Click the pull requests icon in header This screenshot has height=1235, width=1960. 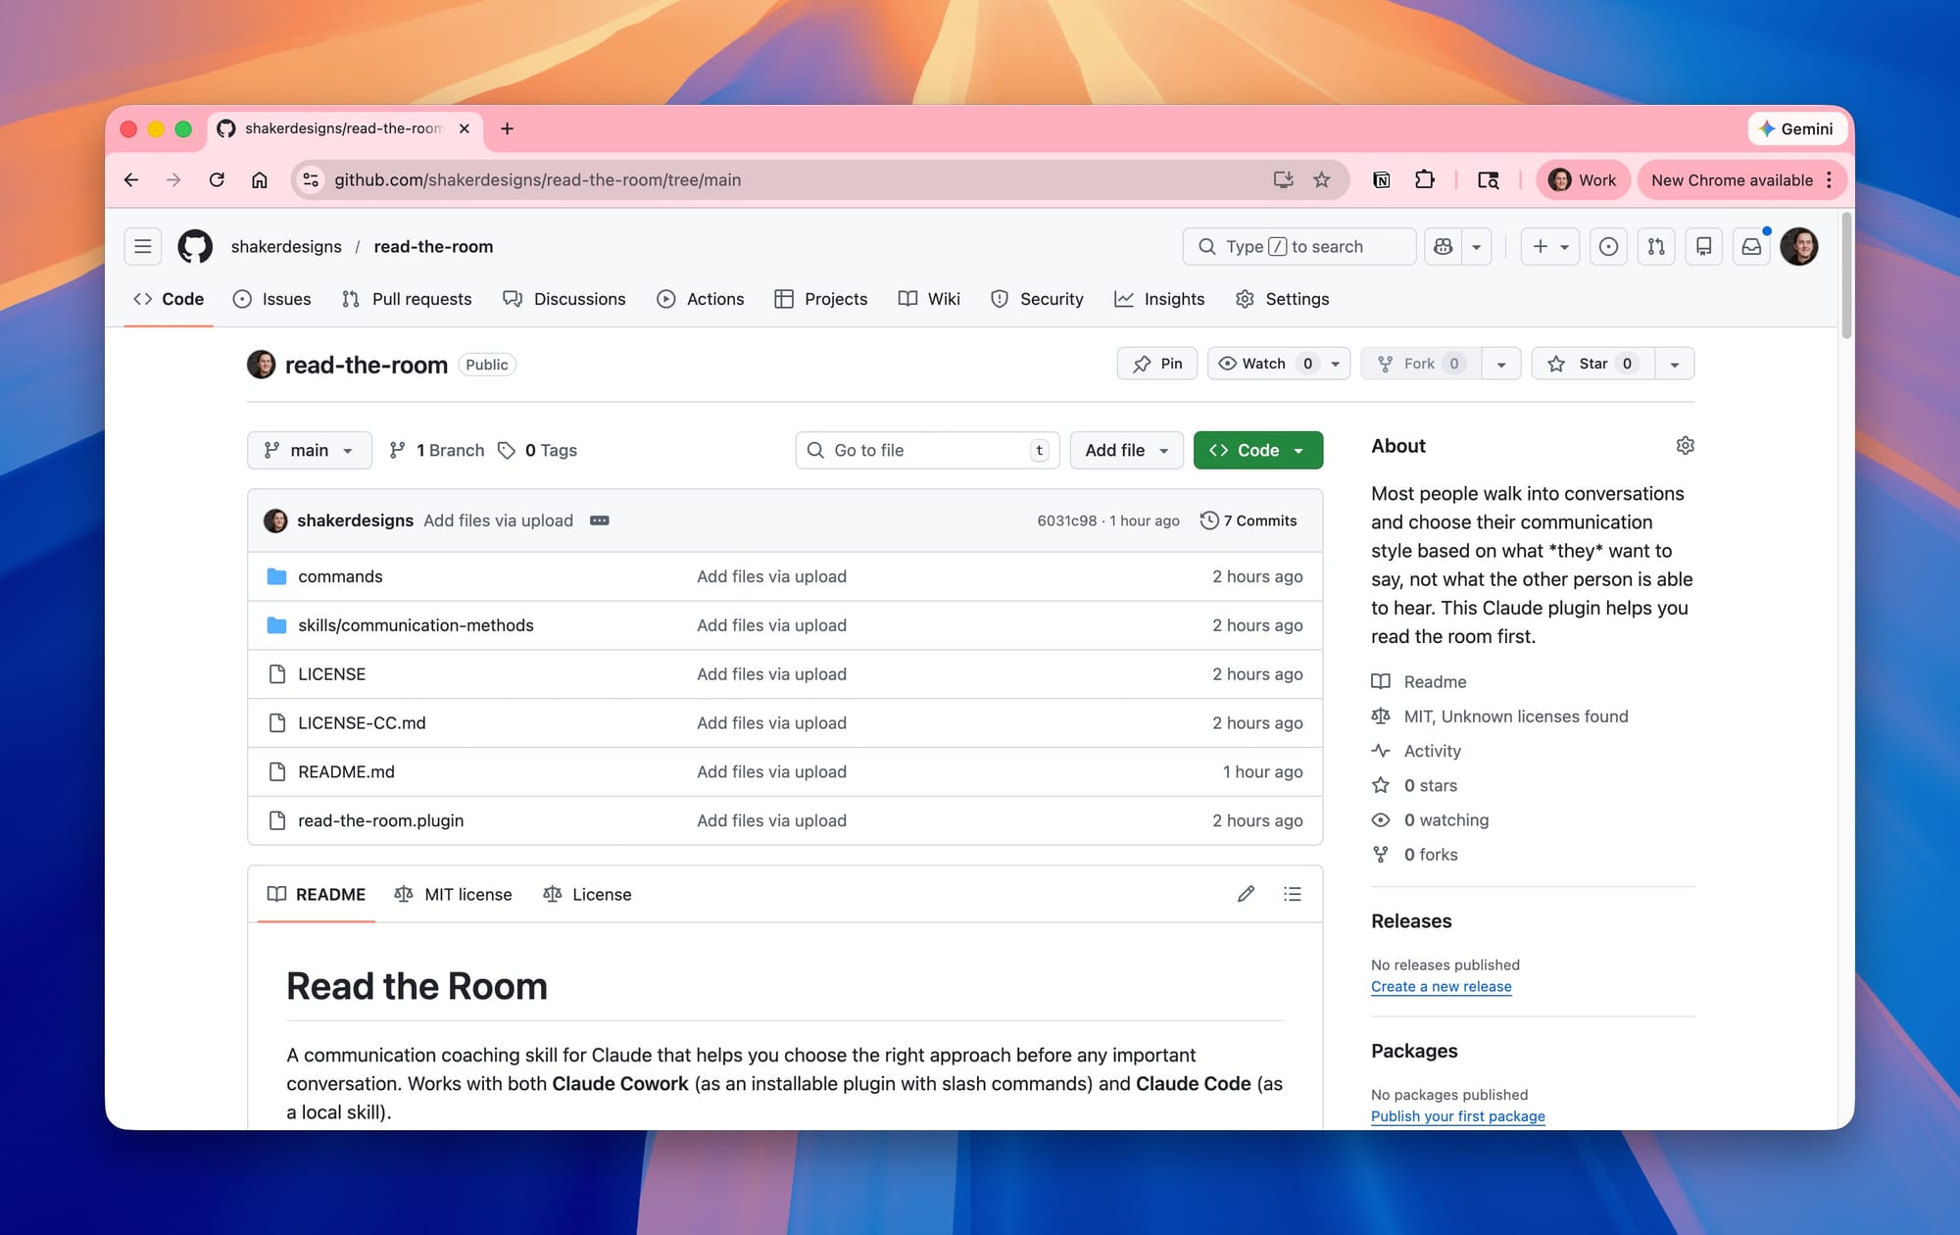(x=1656, y=247)
